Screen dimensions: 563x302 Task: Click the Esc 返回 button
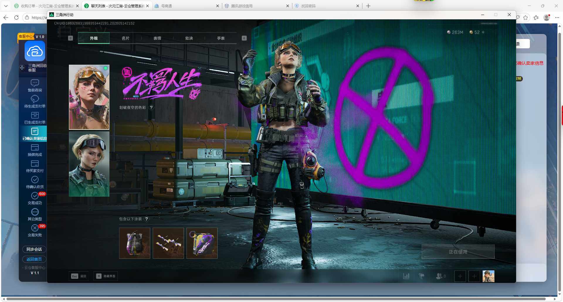tap(79, 276)
